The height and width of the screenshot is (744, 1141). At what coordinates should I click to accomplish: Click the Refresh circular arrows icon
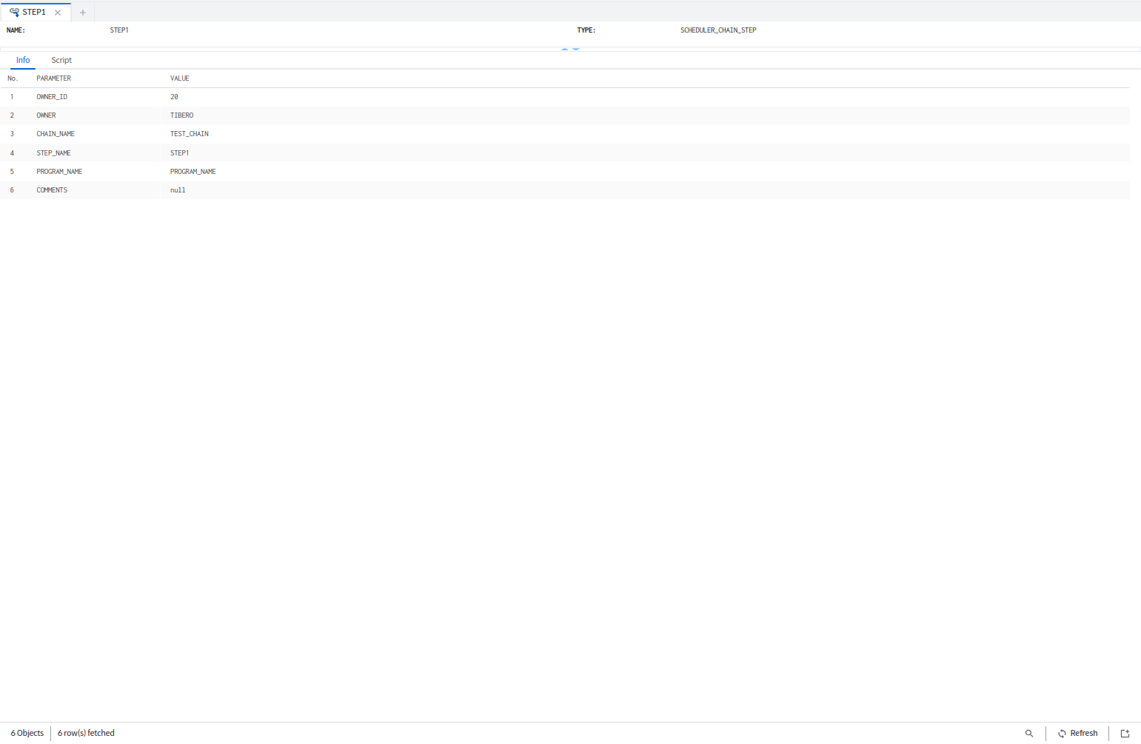(x=1062, y=734)
